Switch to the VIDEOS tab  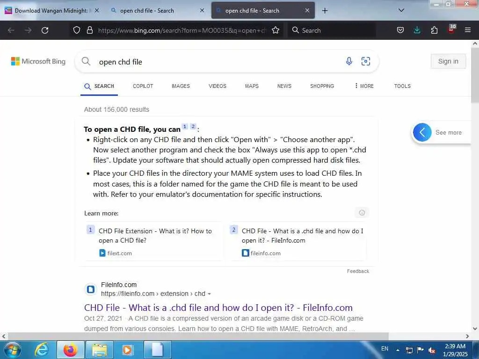(218, 86)
